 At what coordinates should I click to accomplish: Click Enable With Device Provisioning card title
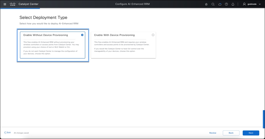click(x=115, y=35)
